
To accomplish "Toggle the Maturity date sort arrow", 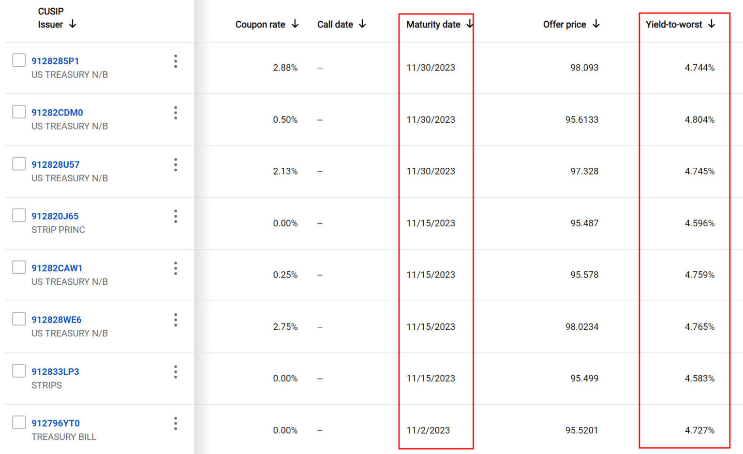I will pyautogui.click(x=469, y=24).
